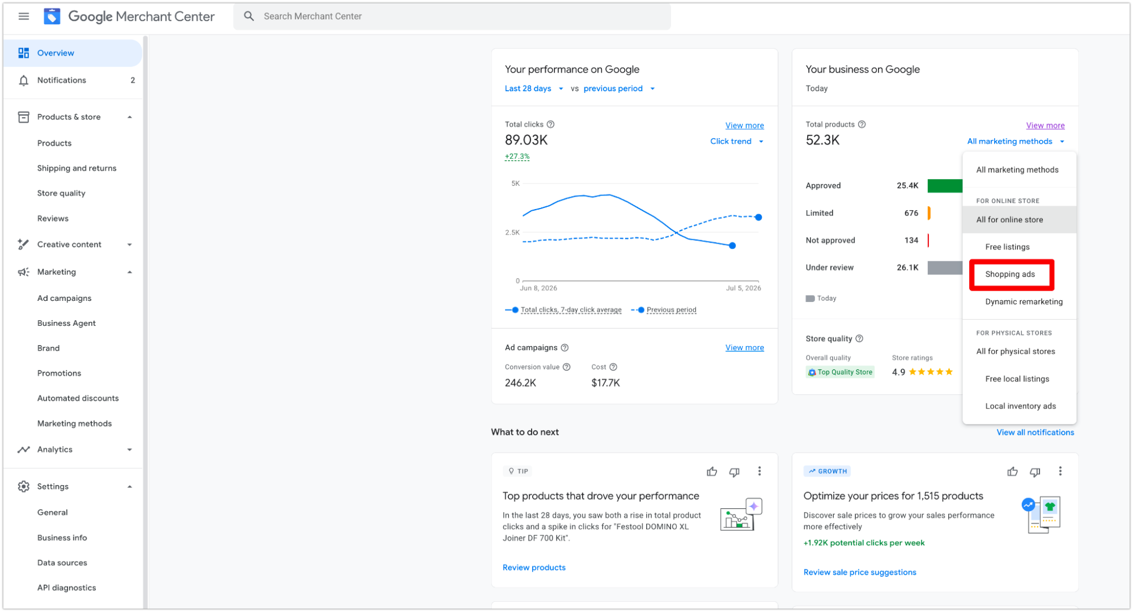Screen dimensions: 1133x612
Task: Select All for online store option
Action: coord(1019,220)
